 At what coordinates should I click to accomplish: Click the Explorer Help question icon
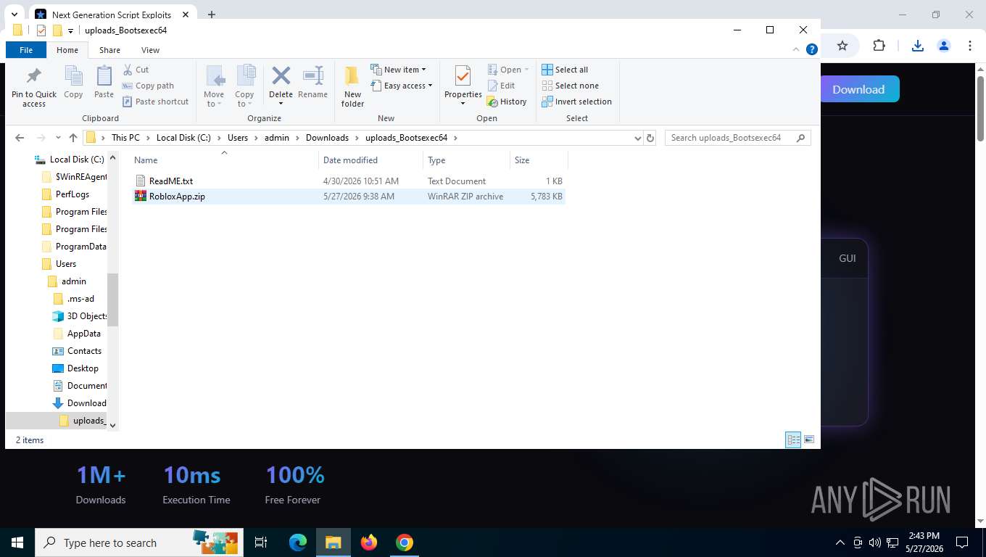tap(812, 49)
